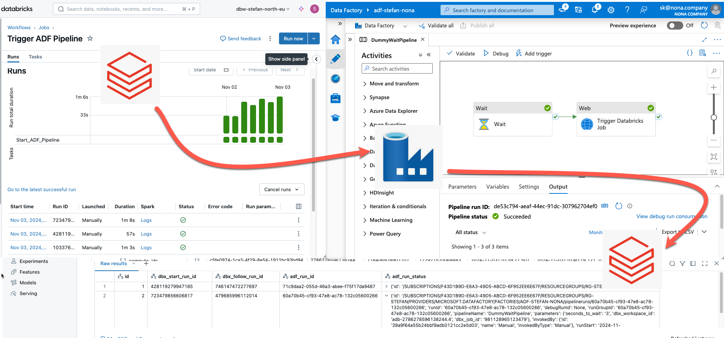Switch to the Parameters tab
The image size is (724, 338).
coord(462,186)
